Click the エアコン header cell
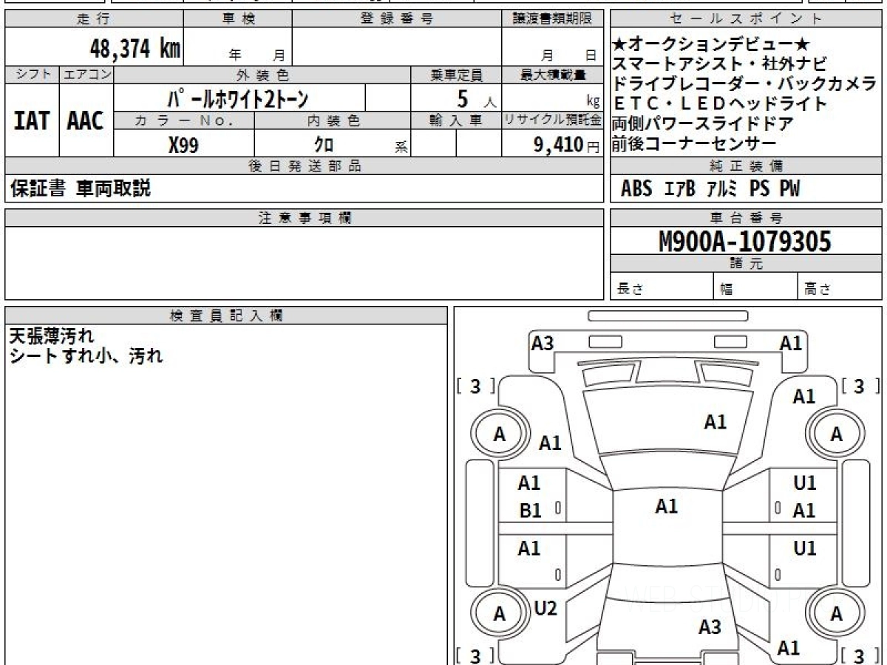 click(x=86, y=75)
